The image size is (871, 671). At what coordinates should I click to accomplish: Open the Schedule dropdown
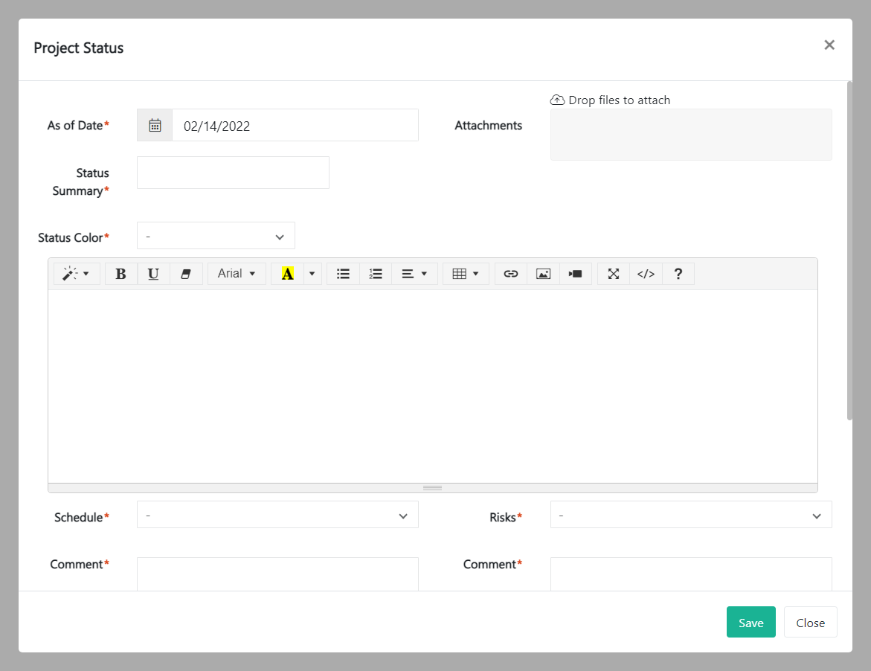277,515
